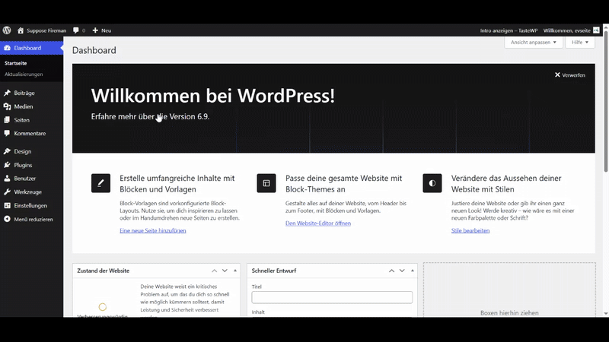Click the Kommentare bubble icon
Viewport: 609px width, 342px height.
pos(7,134)
